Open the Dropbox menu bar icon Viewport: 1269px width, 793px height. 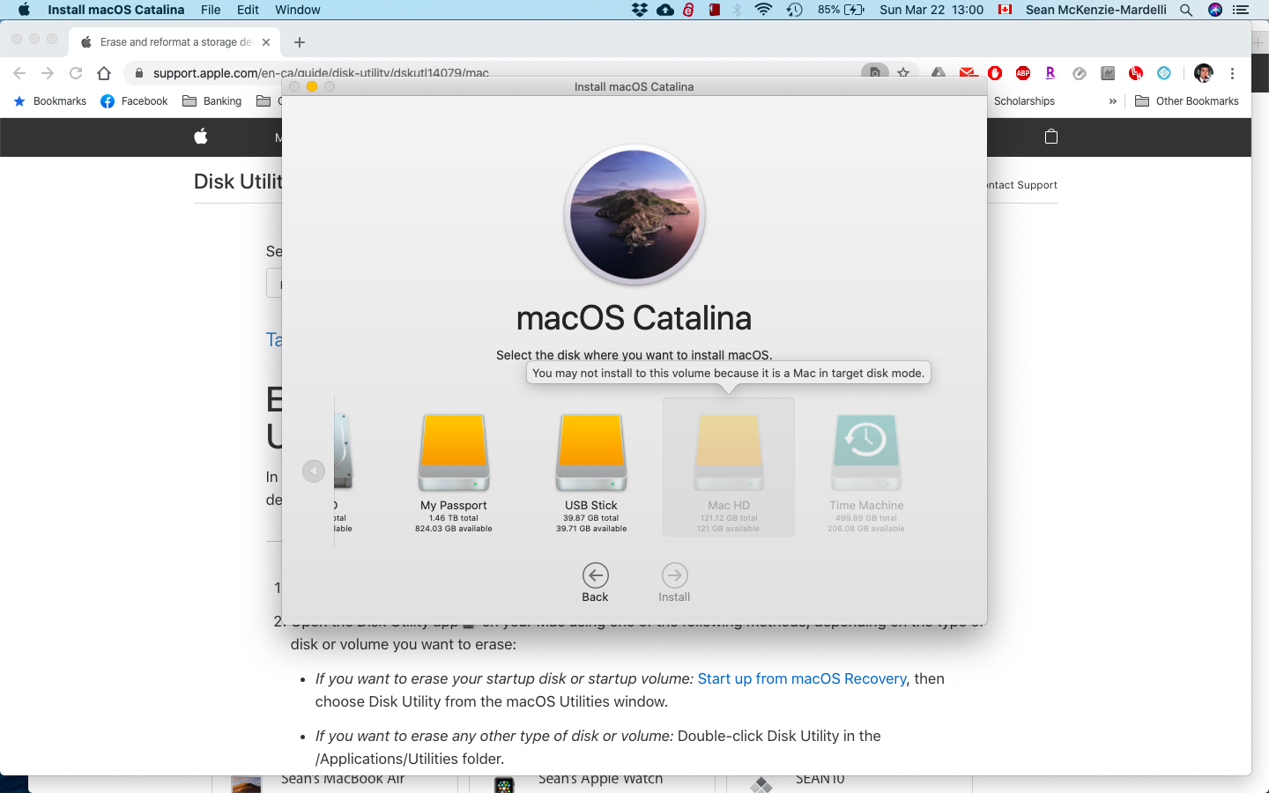(x=640, y=10)
